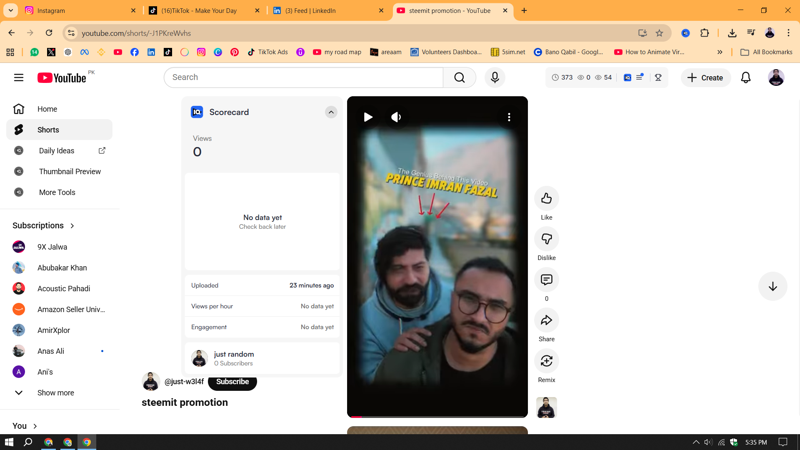The height and width of the screenshot is (450, 800).
Task: Open the short's three-dot options menu
Action: pos(509,117)
